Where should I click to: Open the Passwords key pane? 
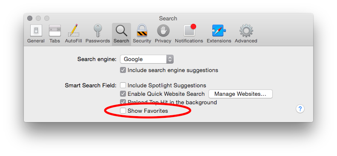pyautogui.click(x=98, y=34)
